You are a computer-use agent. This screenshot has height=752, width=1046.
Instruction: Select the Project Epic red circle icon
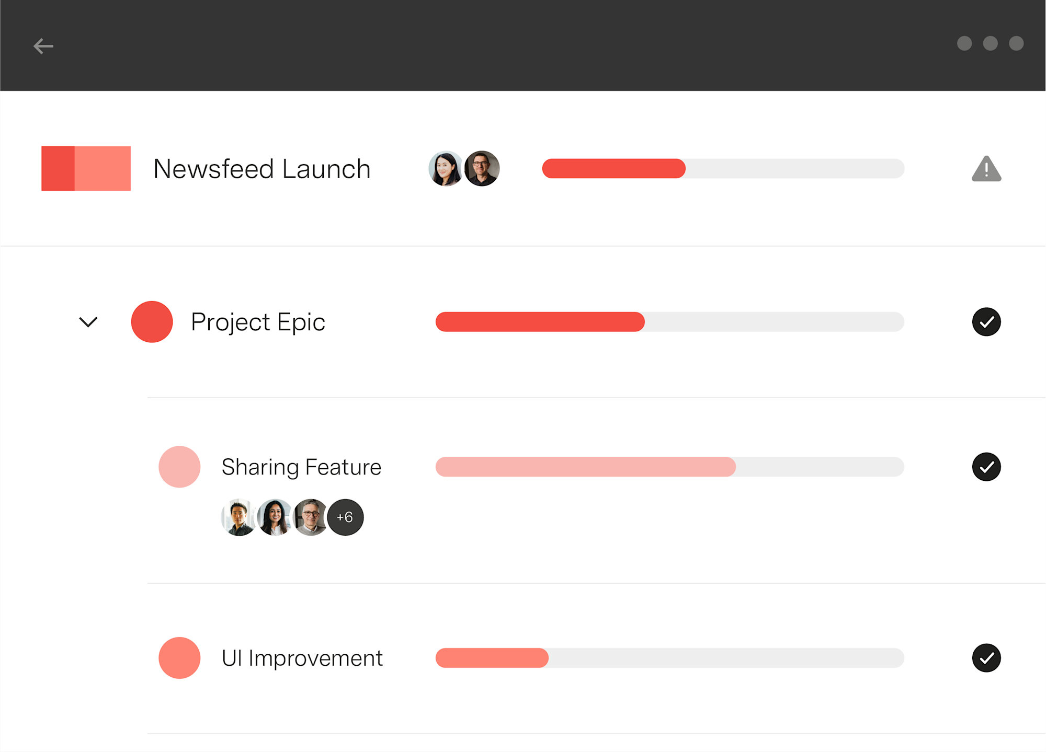pyautogui.click(x=152, y=322)
